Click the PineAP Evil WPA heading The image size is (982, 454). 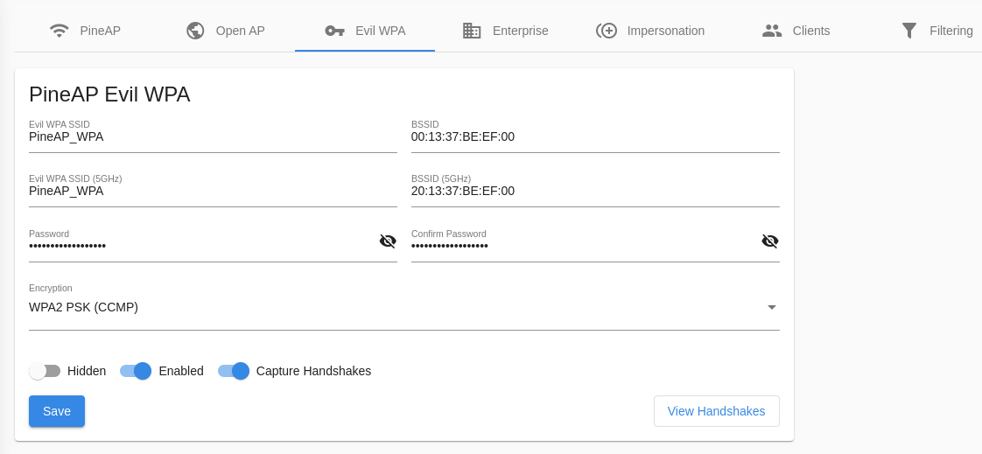point(109,94)
